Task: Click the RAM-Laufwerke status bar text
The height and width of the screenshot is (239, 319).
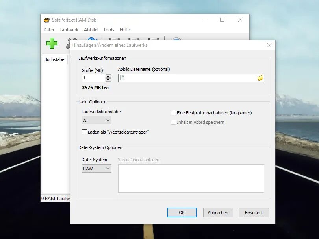Action: pyautogui.click(x=56, y=199)
